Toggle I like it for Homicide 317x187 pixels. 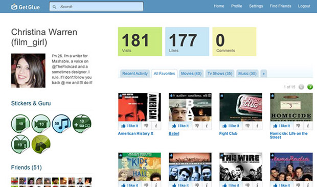click(282, 126)
